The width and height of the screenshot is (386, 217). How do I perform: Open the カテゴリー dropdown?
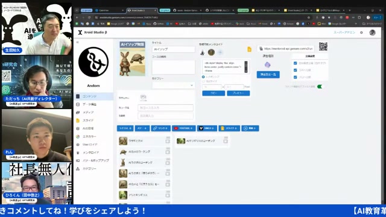[x=173, y=85]
